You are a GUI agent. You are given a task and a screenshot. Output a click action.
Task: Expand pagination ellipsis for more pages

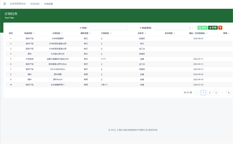(x=223, y=93)
